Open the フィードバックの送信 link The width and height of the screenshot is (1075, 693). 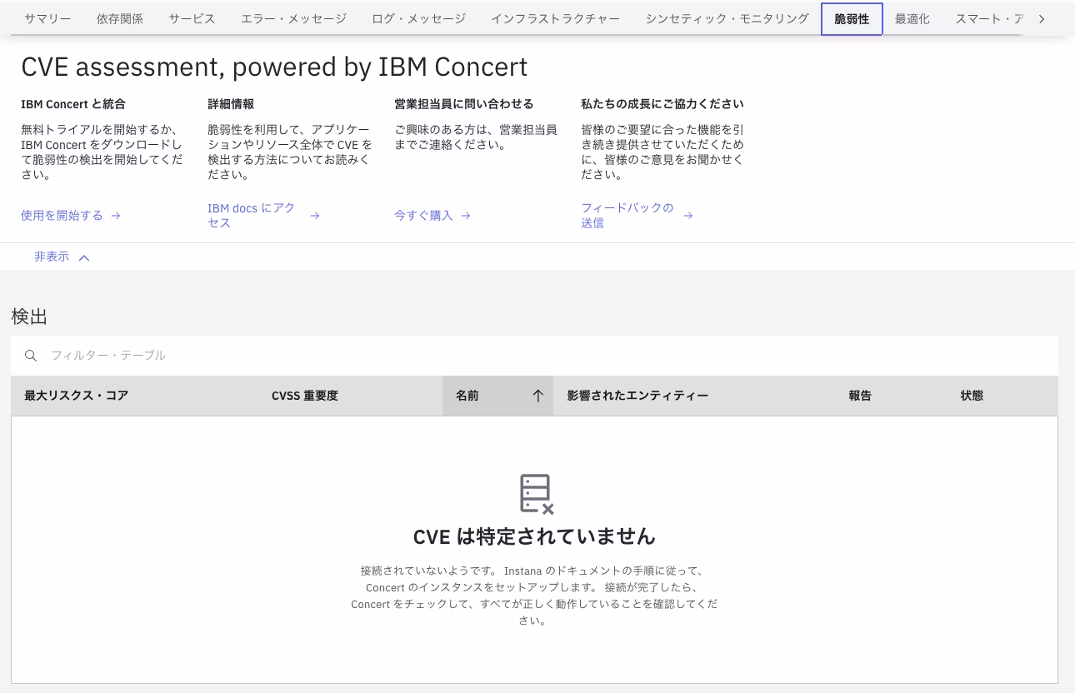click(x=627, y=215)
